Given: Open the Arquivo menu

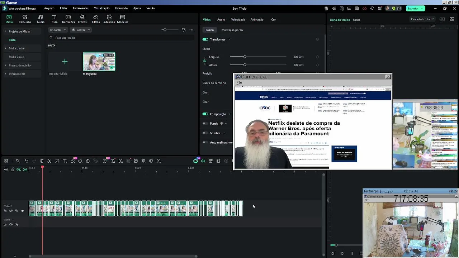Looking at the screenshot, I should [49, 8].
